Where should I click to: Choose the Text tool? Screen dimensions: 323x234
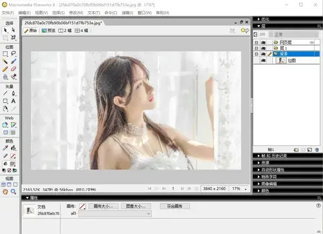(x=13, y=101)
